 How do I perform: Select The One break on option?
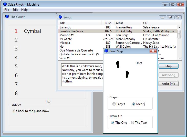pyautogui.click(x=113, y=123)
